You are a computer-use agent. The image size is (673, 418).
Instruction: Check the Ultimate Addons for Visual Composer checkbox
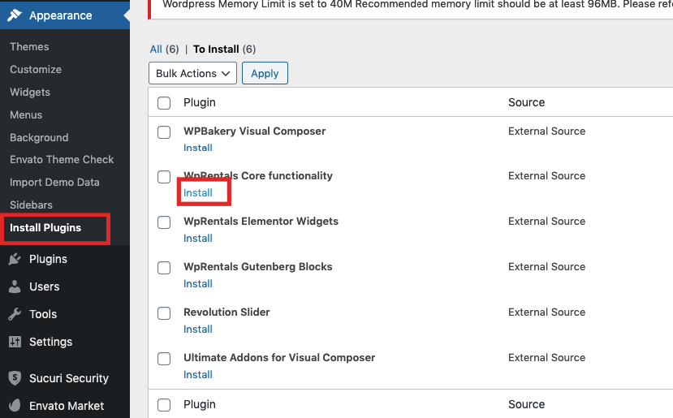pyautogui.click(x=164, y=359)
